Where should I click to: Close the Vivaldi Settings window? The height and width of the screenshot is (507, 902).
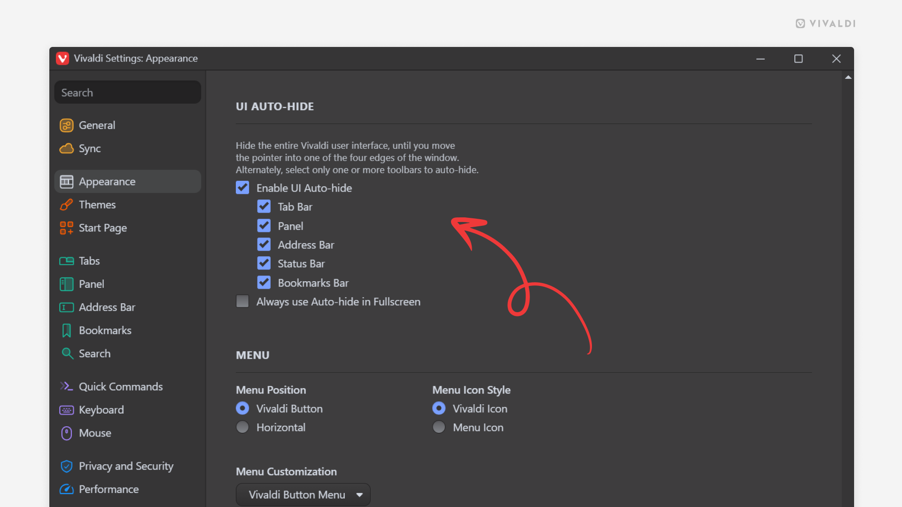[836, 59]
